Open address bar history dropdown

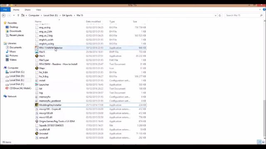click(x=215, y=15)
